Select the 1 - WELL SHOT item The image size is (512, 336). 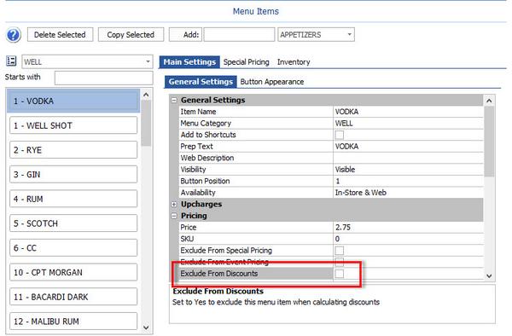pos(73,125)
